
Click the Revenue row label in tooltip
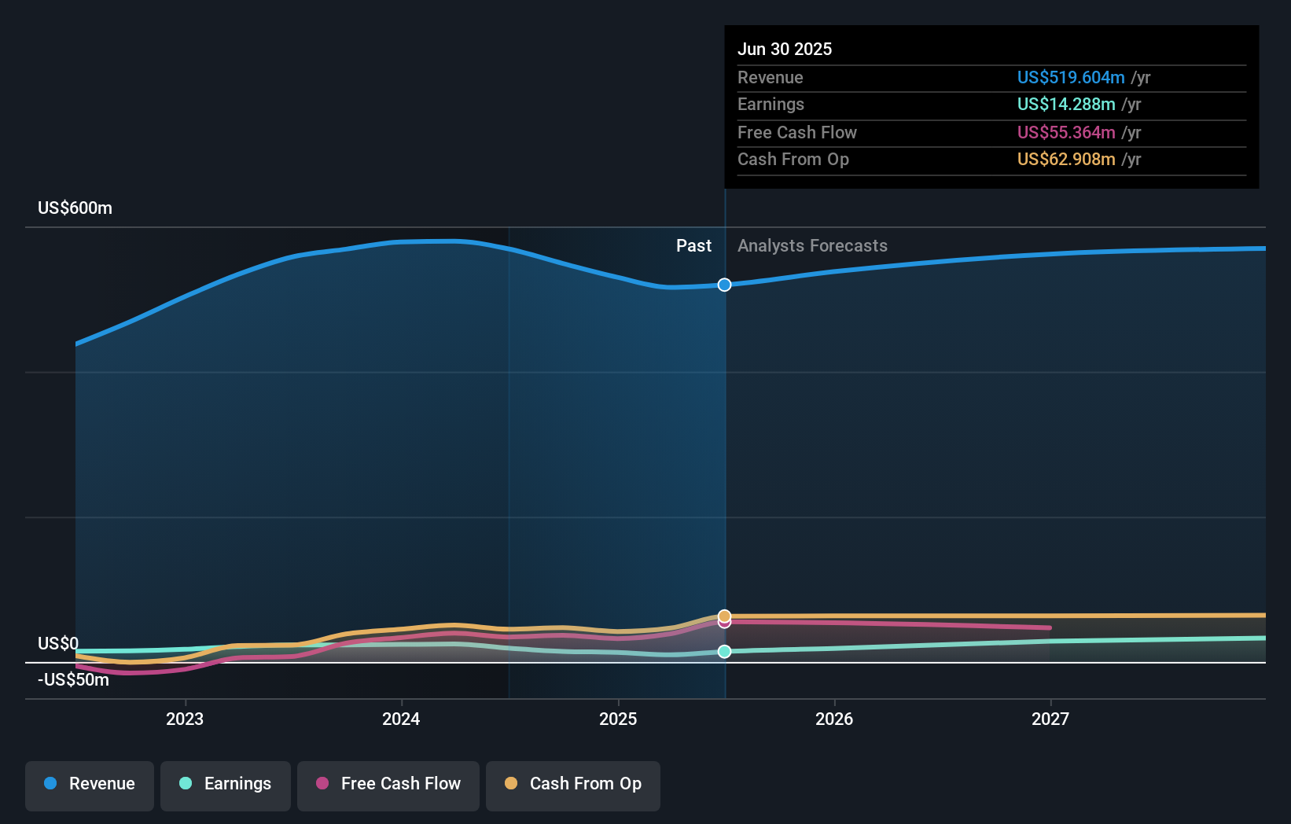771,77
